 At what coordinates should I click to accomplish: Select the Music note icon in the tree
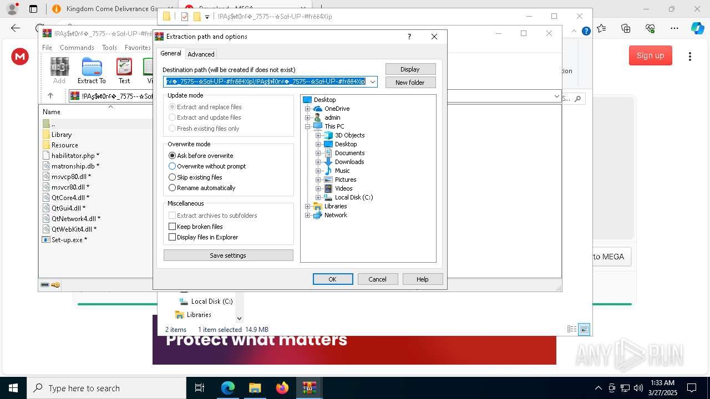point(328,171)
